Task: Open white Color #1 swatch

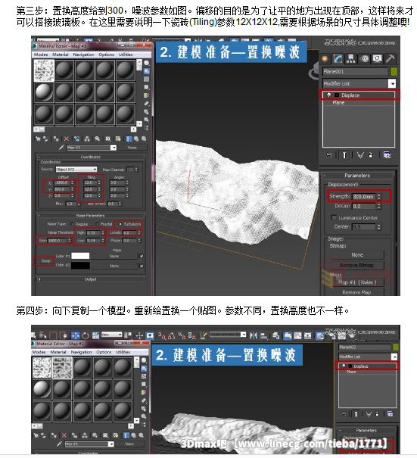Action: click(x=80, y=256)
